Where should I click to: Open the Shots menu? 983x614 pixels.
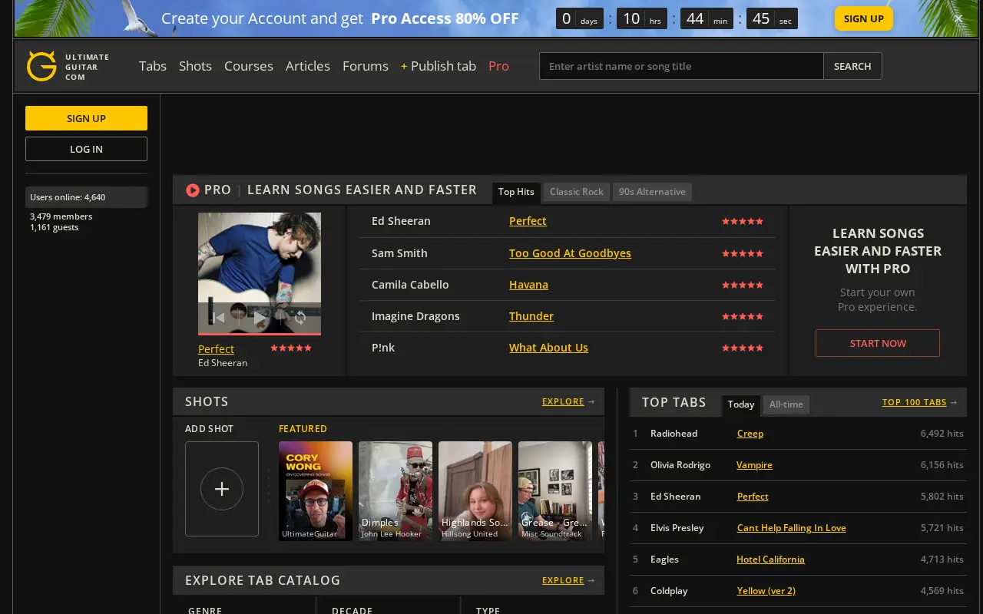[x=195, y=66]
